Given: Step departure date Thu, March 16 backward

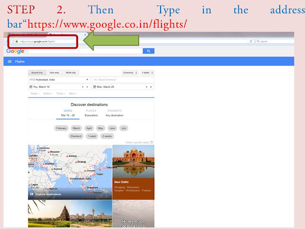Looking at the screenshot, I should [83, 87].
